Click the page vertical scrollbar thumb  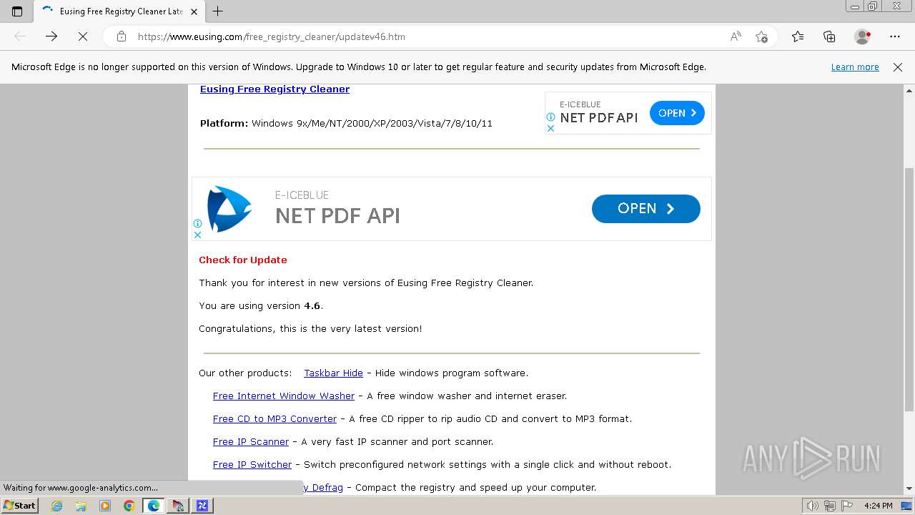(909, 290)
